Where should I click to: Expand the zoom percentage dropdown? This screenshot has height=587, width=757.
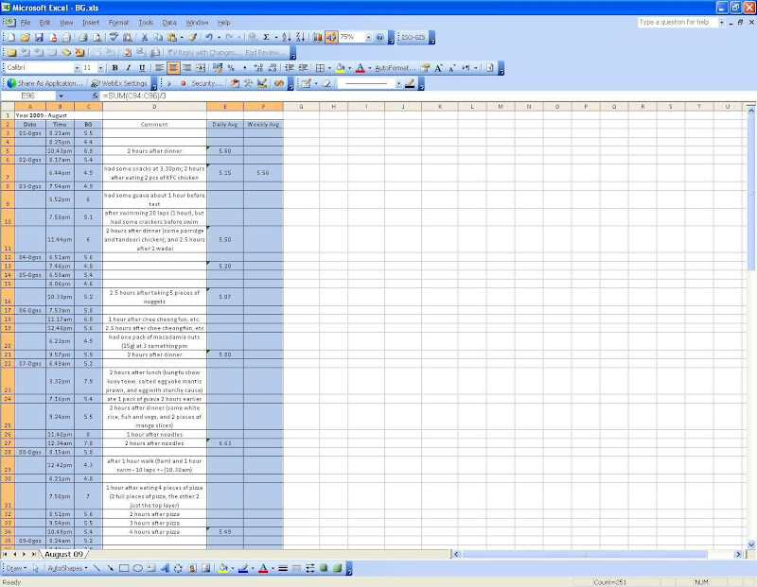point(366,37)
